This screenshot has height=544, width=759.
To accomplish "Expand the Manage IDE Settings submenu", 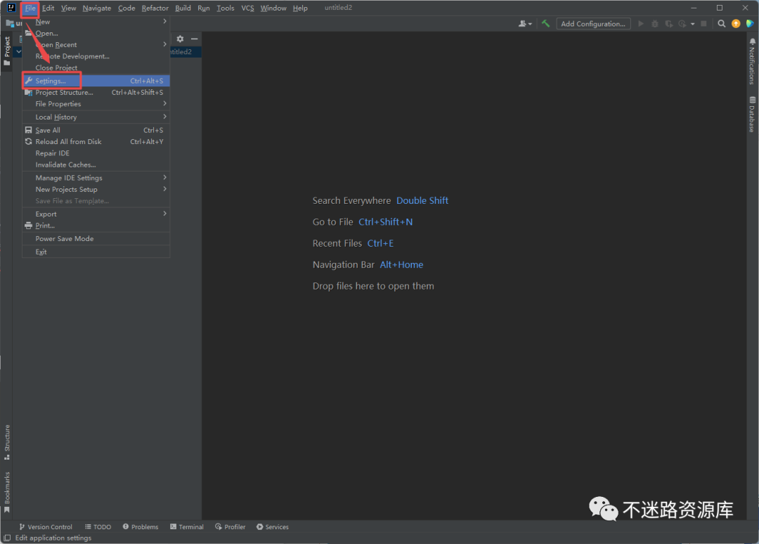I will [x=96, y=178].
